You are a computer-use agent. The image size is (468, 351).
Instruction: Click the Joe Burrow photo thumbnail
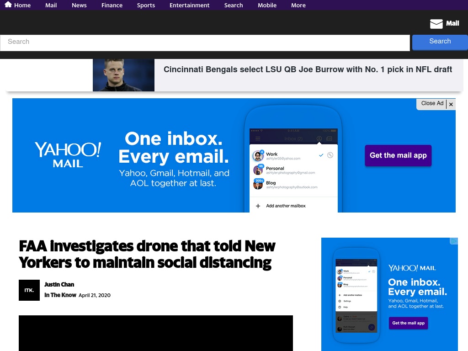[123, 75]
